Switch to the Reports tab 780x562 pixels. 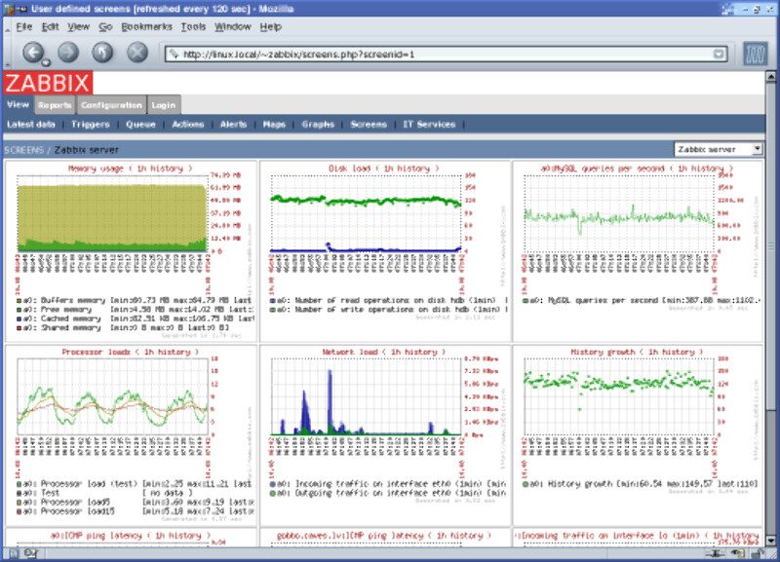(55, 105)
